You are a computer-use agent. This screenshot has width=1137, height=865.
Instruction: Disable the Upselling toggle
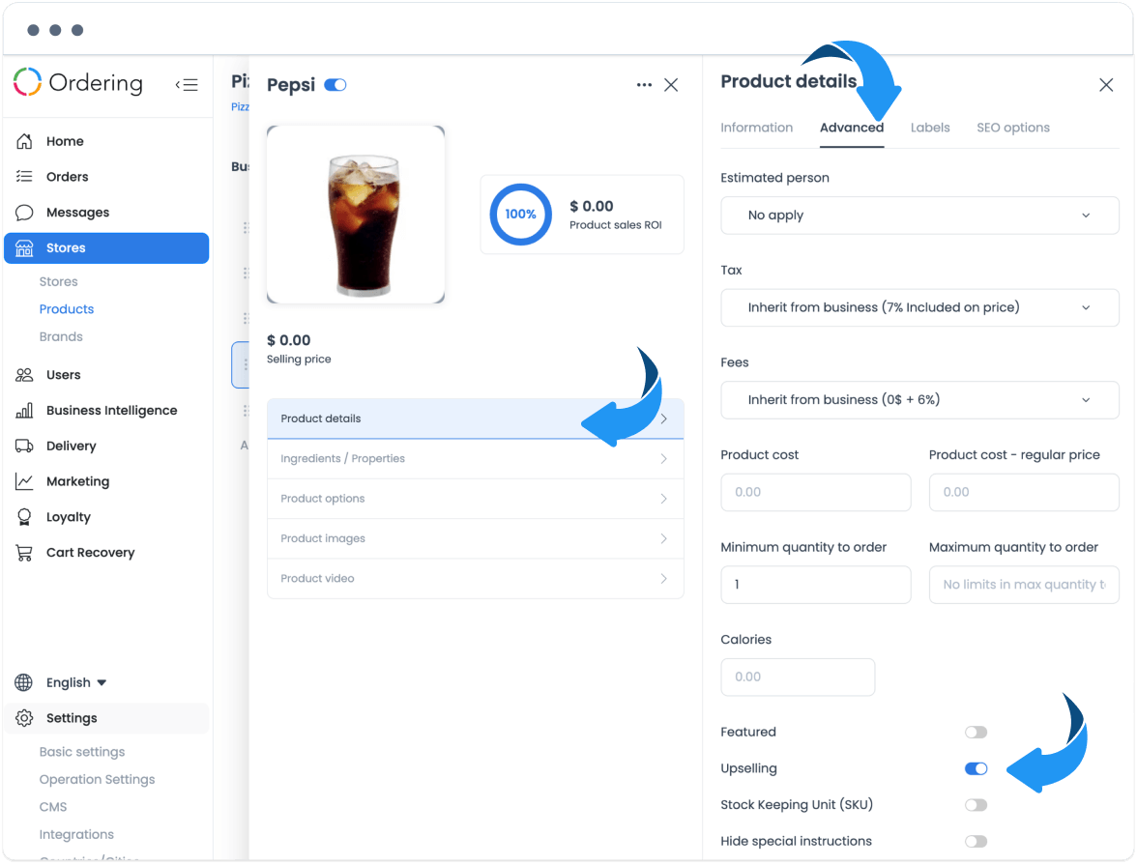coord(977,768)
